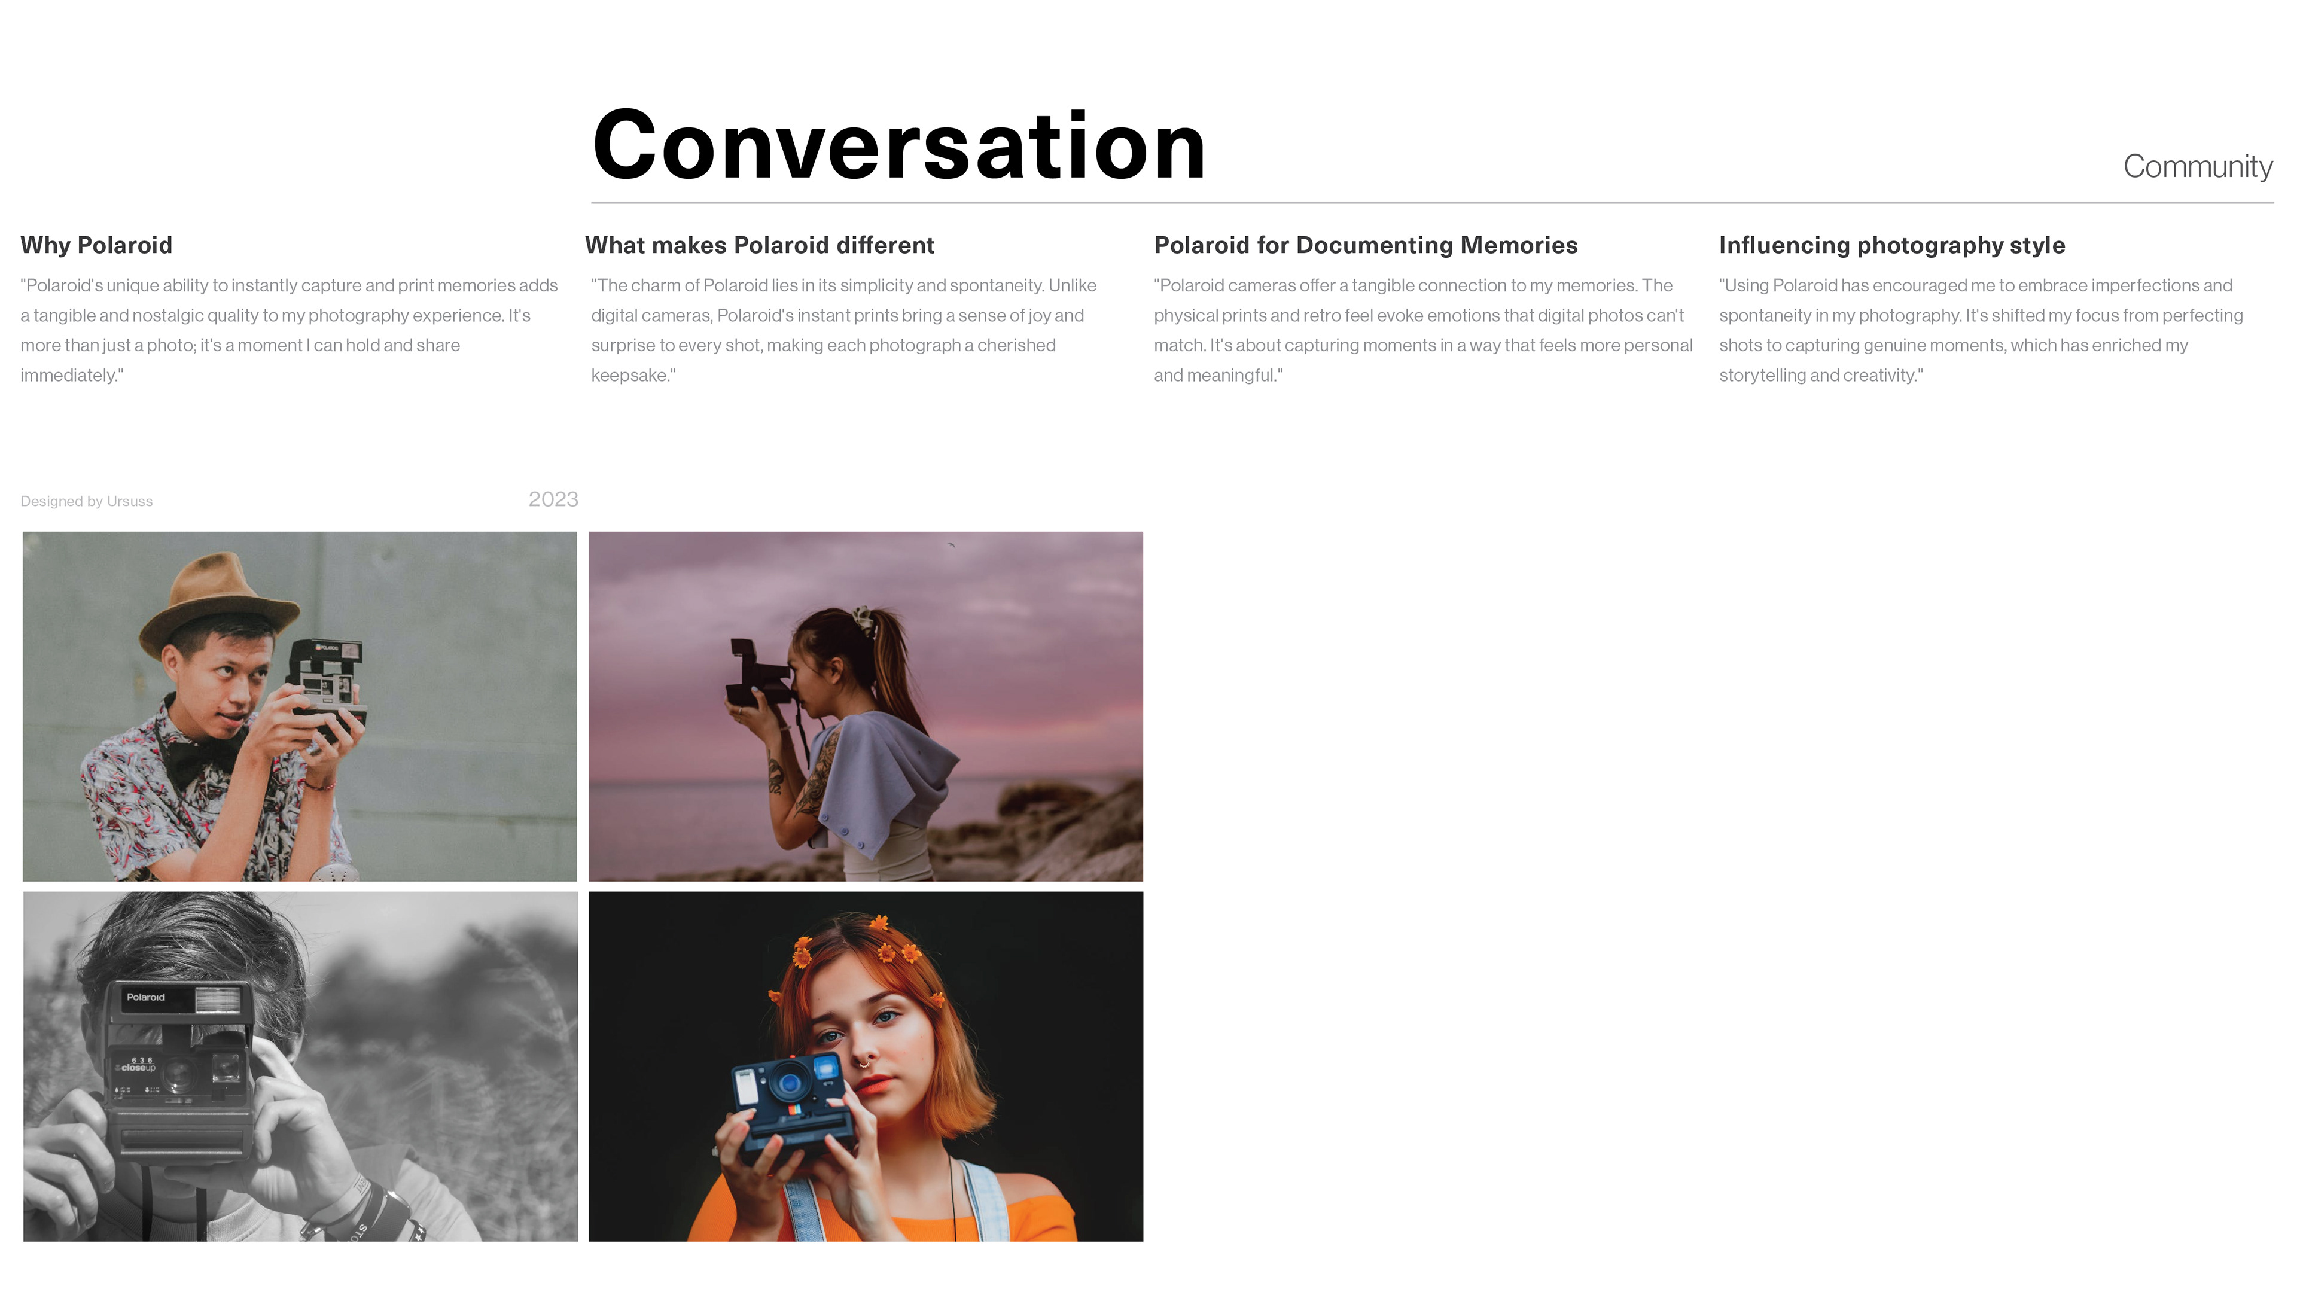This screenshot has height=1292, width=2297.
Task: Click the 2023 year label
Action: point(553,499)
